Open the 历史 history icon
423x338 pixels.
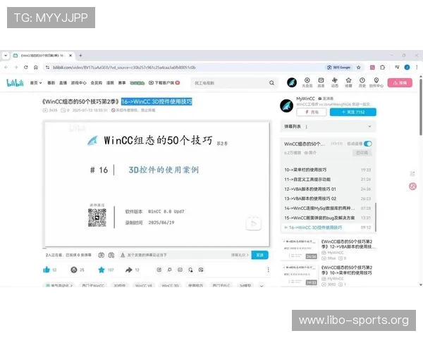pos(362,82)
